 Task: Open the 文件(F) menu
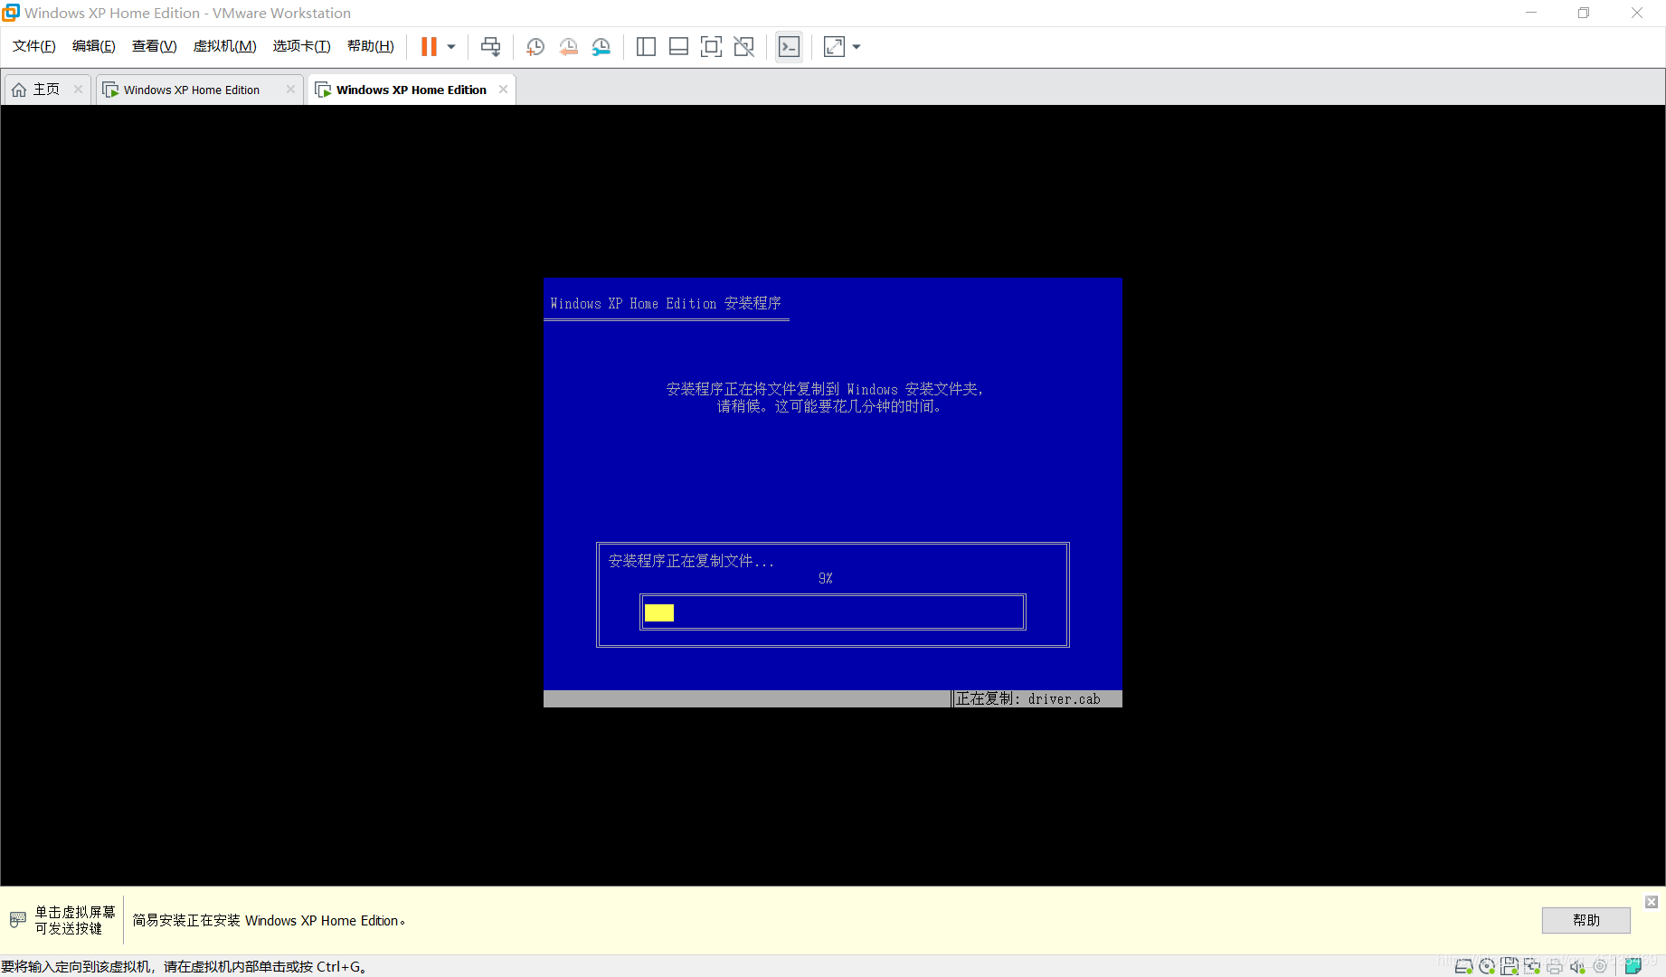(x=34, y=46)
